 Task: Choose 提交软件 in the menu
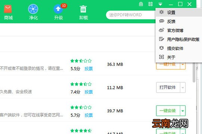coord(179,48)
